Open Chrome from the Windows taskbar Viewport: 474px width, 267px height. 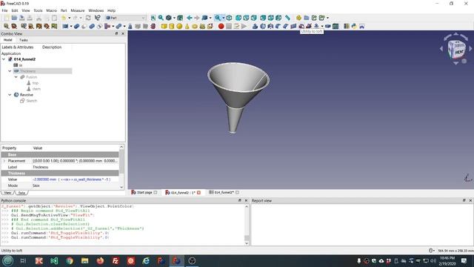coord(70,260)
